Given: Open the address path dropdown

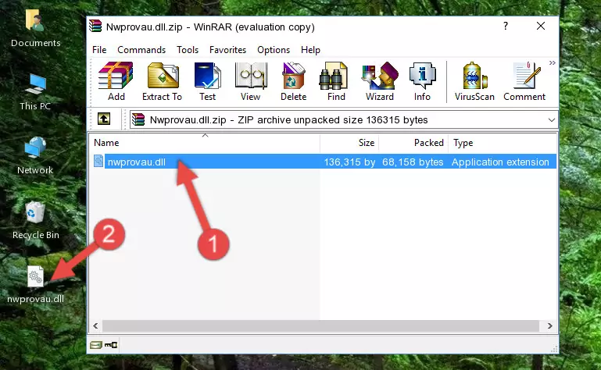Looking at the screenshot, I should tap(552, 120).
